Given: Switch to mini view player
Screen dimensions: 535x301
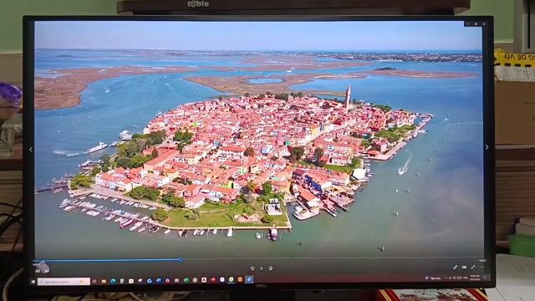Looking at the screenshot, I should point(464,268).
